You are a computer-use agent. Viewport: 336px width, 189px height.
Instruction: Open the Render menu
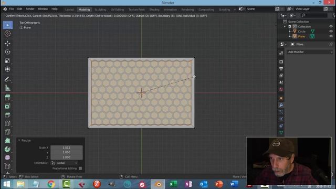coord(30,9)
